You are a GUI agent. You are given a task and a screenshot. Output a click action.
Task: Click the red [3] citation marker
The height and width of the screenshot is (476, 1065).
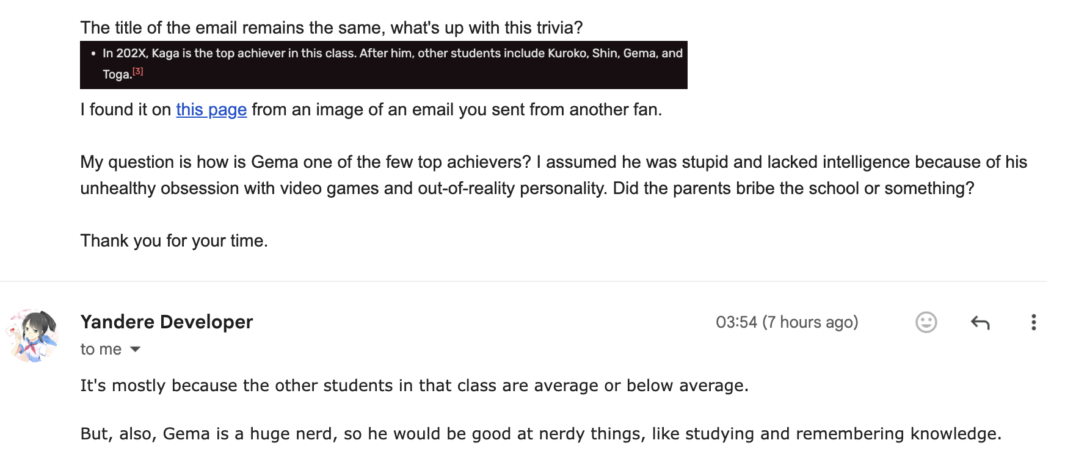pos(138,71)
